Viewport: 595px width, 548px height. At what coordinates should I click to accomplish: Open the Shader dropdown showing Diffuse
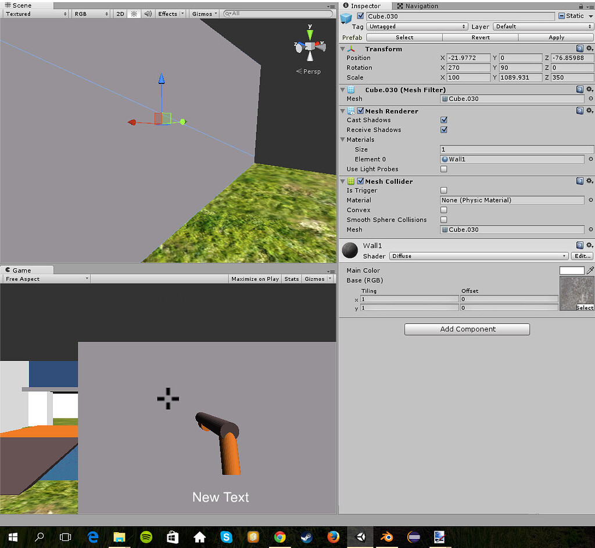click(478, 256)
